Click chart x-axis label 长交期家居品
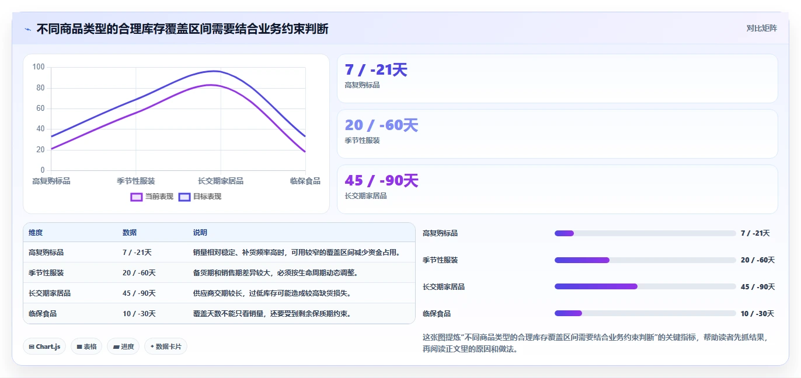 tap(221, 181)
